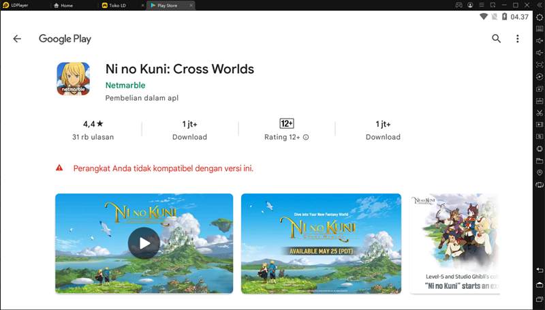Click the battery status icon
545x310 pixels.
pos(504,16)
